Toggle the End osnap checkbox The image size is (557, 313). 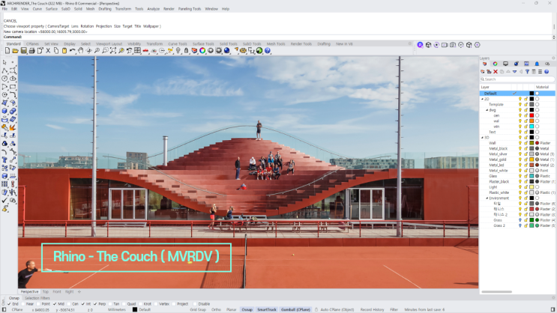click(x=9, y=304)
